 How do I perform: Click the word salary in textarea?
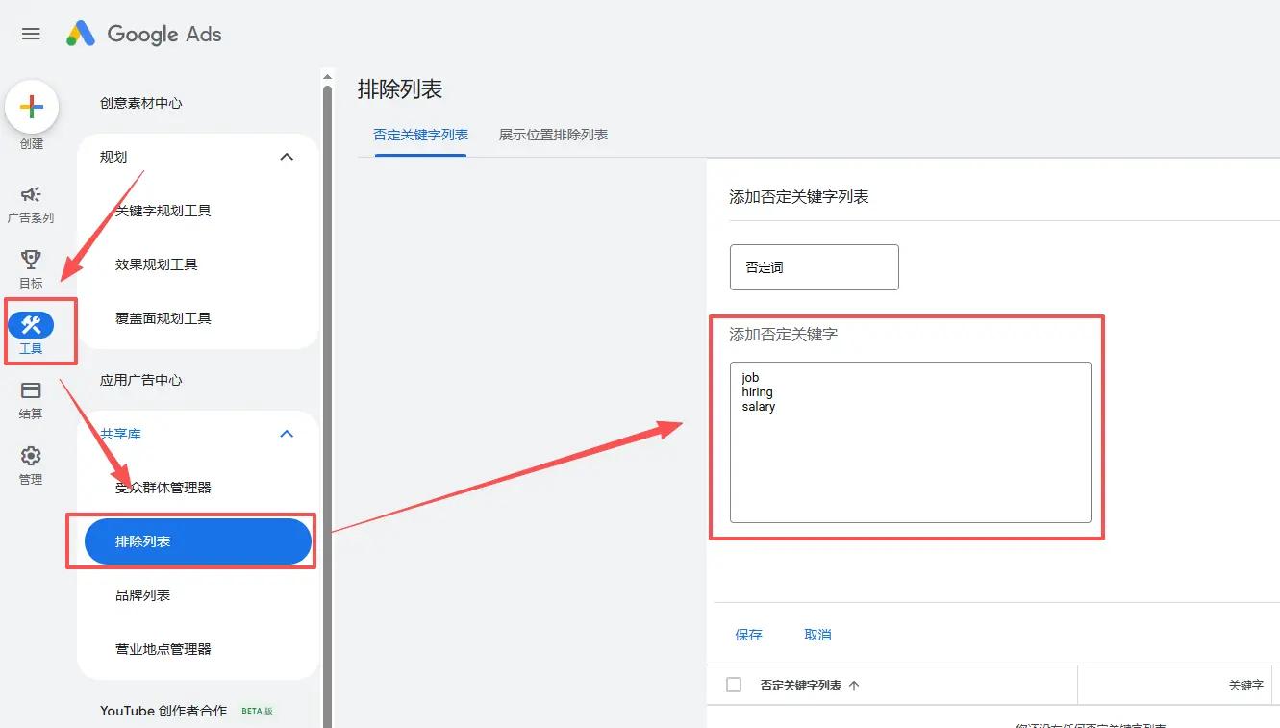759,407
